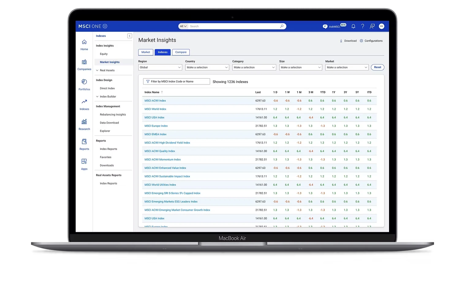Click the search magnifier icon
The image size is (465, 290).
pyautogui.click(x=282, y=26)
